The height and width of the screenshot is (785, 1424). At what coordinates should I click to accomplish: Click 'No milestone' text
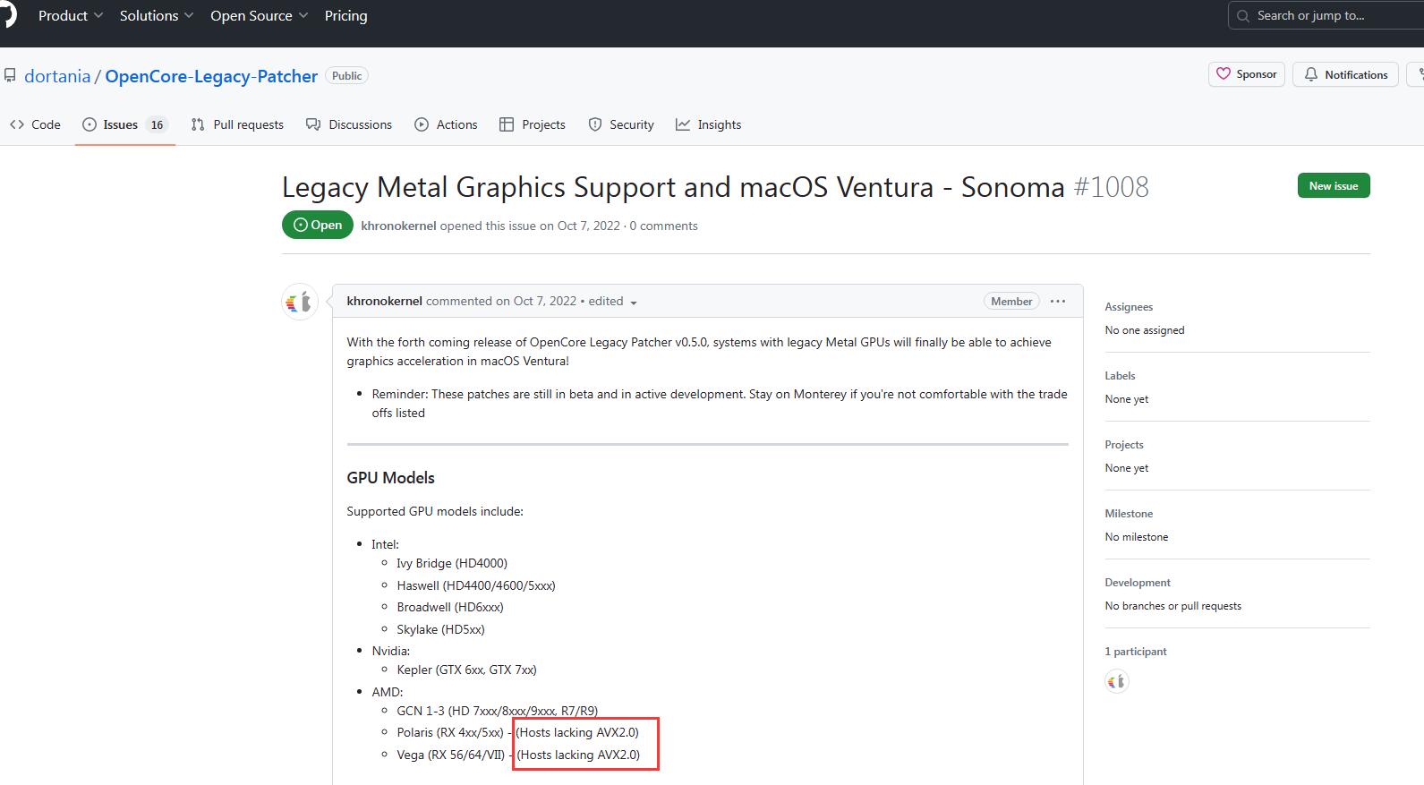click(x=1137, y=537)
